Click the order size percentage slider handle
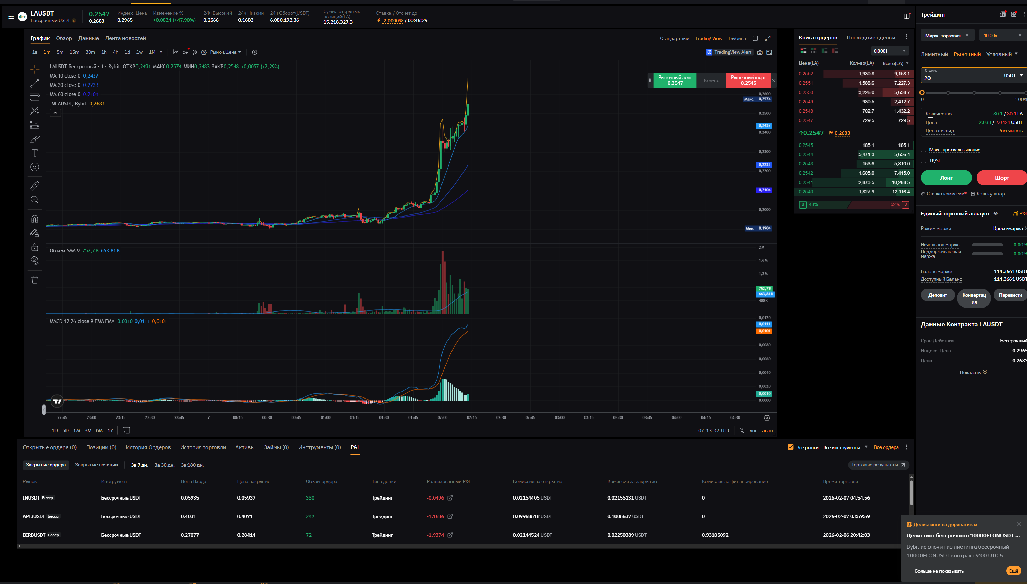The image size is (1027, 584). click(922, 93)
